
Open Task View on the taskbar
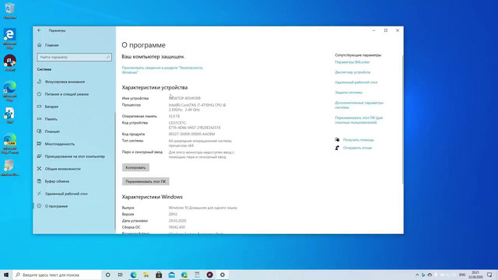[121, 275]
